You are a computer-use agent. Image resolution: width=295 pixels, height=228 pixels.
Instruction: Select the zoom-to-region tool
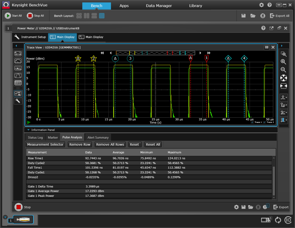(x=283, y=54)
